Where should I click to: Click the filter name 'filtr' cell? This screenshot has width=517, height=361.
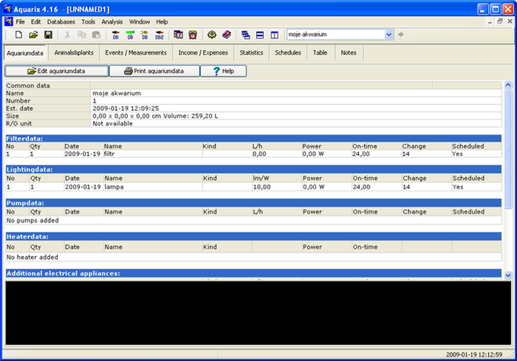click(153, 154)
